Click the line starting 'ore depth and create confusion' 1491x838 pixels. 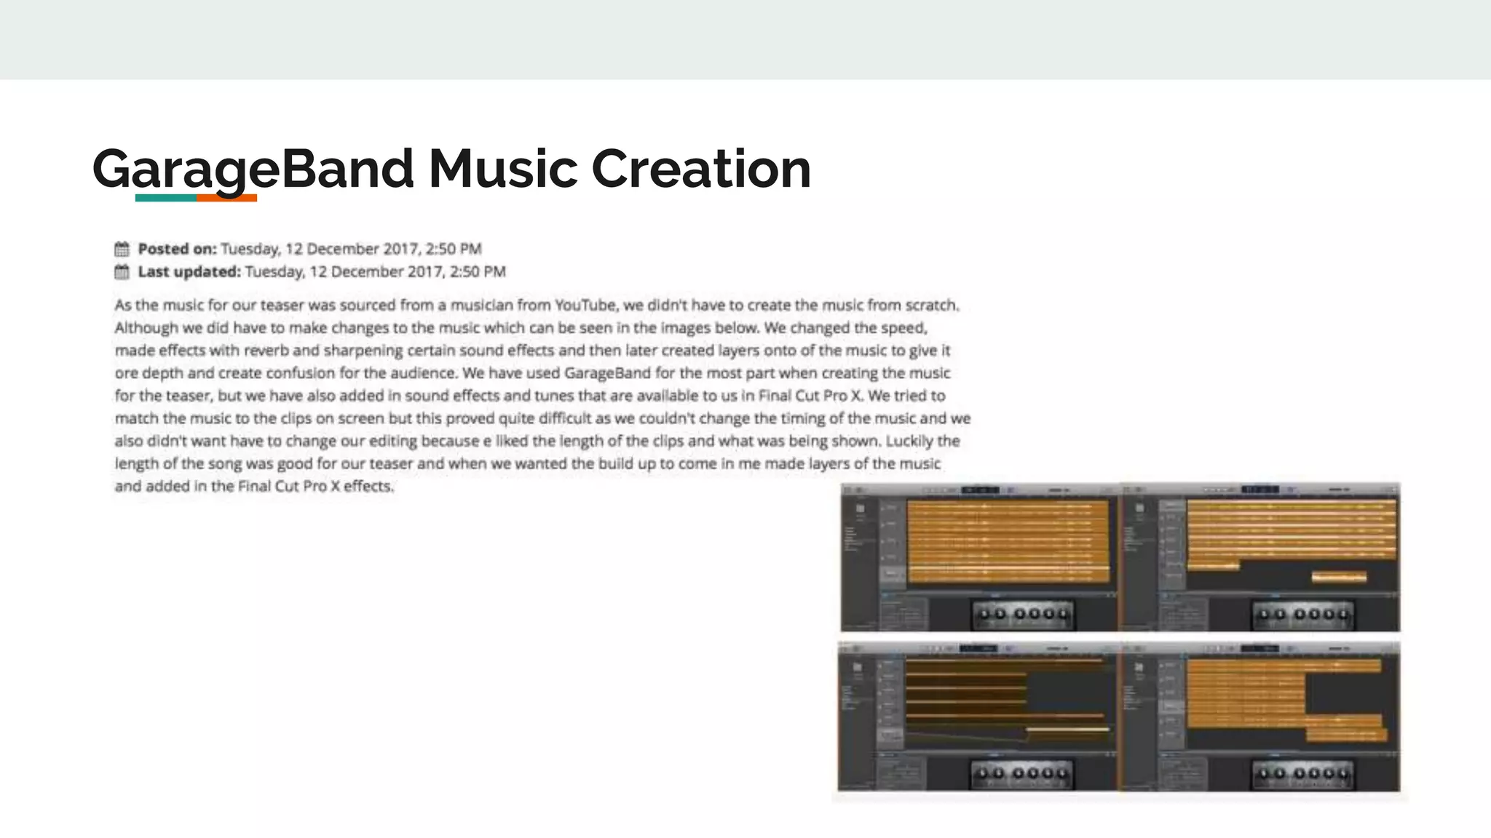[533, 373]
